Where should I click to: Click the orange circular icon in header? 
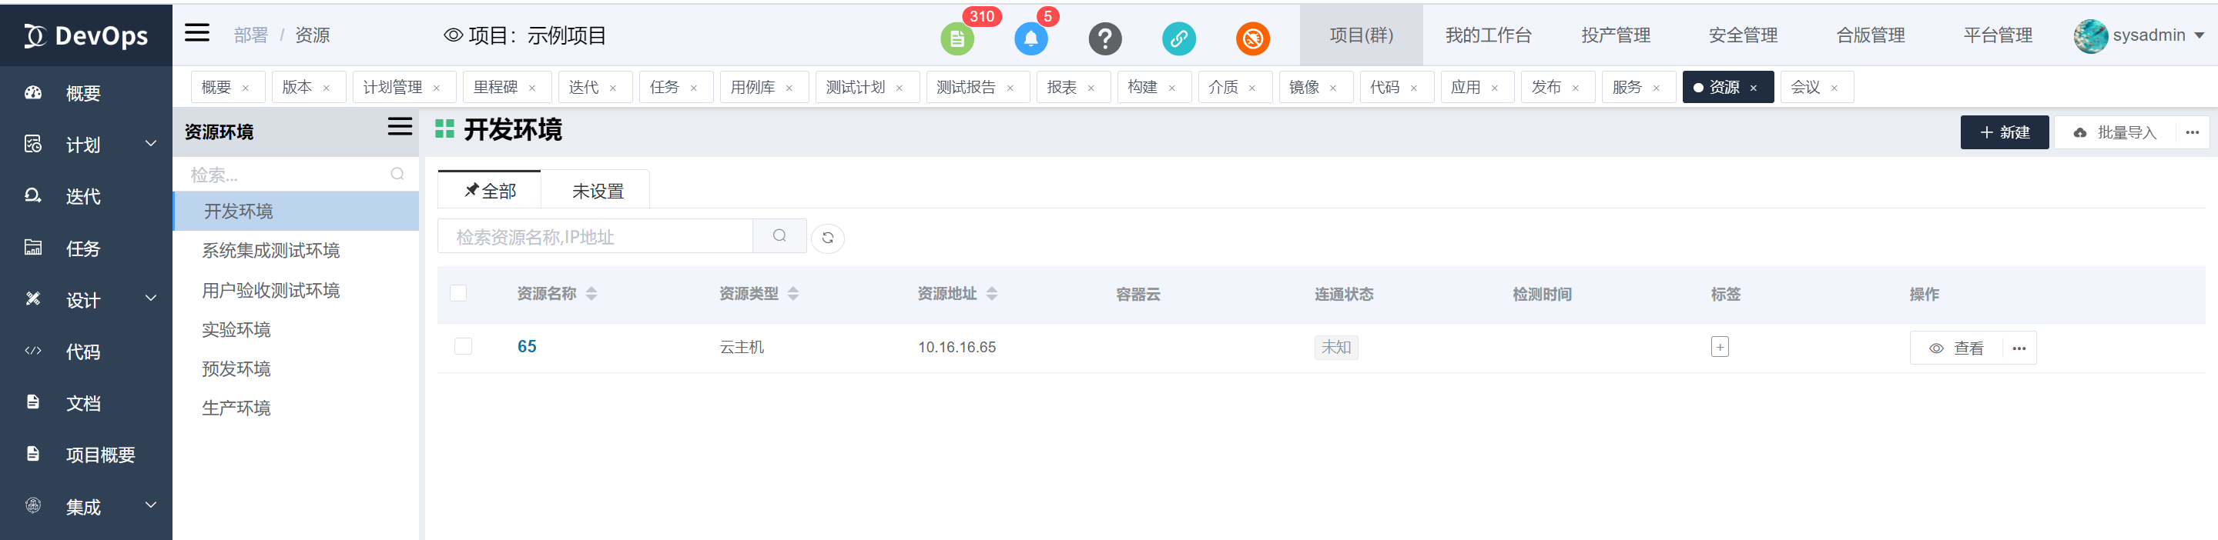click(x=1252, y=38)
